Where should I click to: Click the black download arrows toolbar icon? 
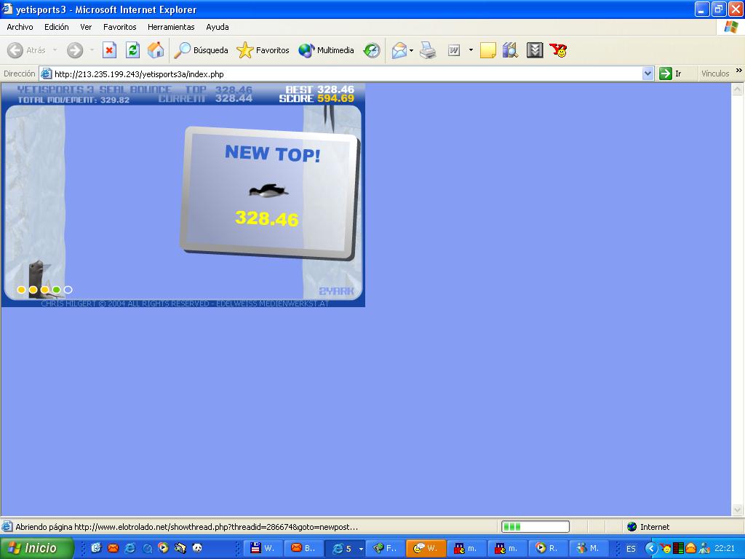[x=535, y=50]
